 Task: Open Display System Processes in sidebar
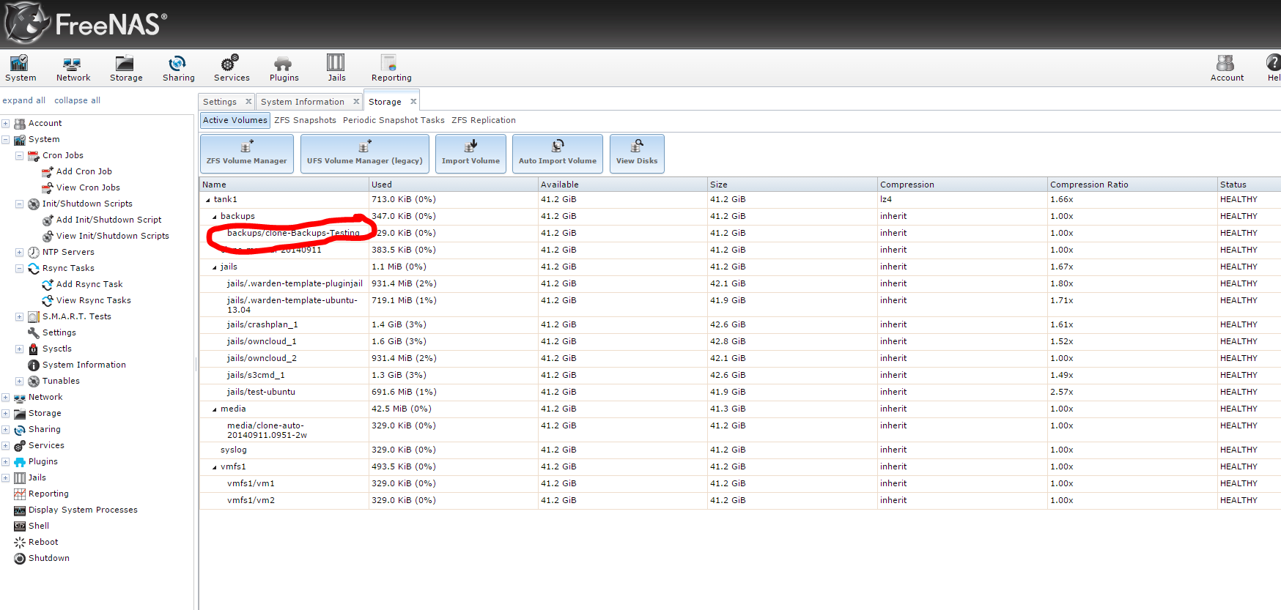83,510
